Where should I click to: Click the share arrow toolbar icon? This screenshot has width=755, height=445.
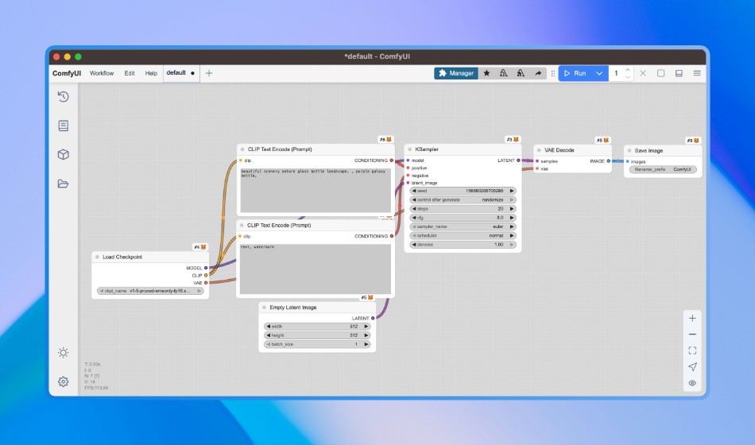click(538, 73)
